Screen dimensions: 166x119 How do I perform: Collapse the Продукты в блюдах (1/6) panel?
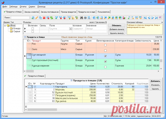tap(71, 80)
